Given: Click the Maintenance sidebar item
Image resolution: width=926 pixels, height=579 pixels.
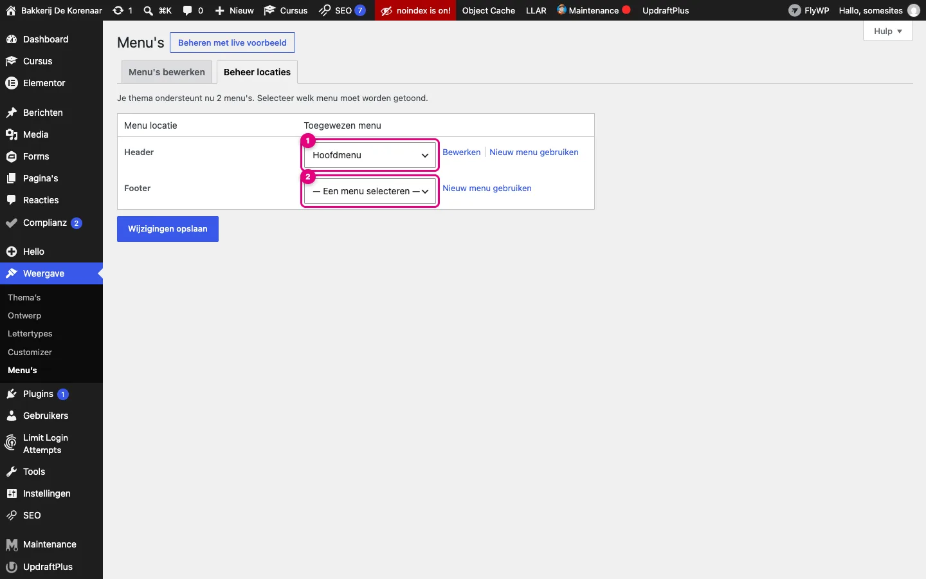Looking at the screenshot, I should click(51, 544).
